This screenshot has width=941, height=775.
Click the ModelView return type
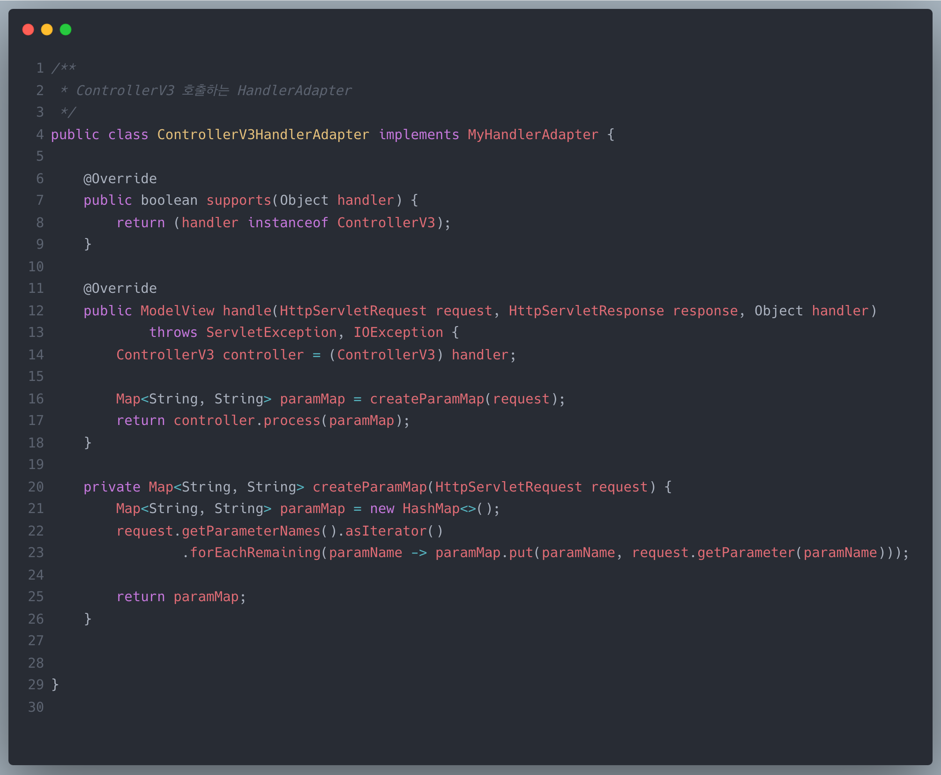click(x=177, y=311)
